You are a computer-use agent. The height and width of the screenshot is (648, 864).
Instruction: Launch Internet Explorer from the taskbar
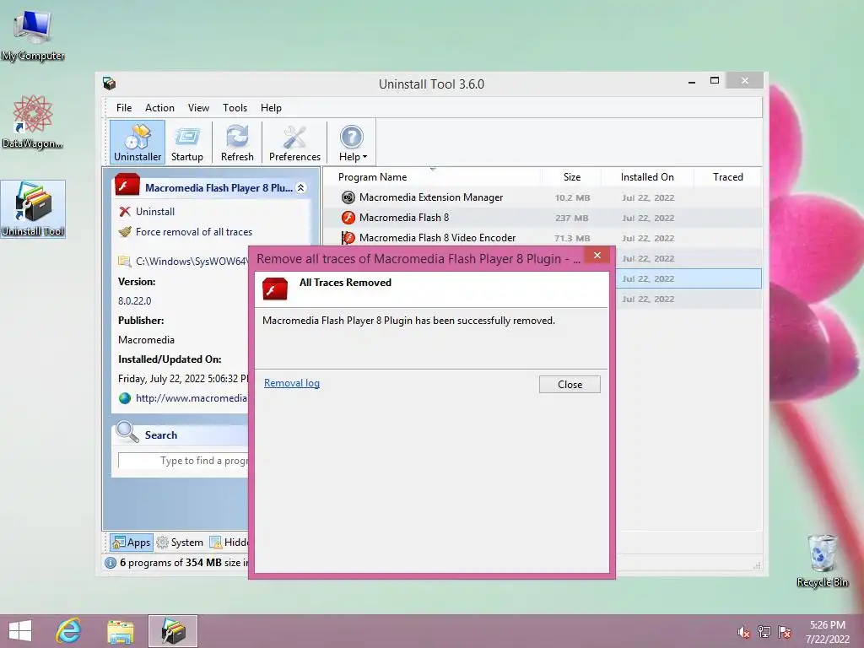(69, 631)
